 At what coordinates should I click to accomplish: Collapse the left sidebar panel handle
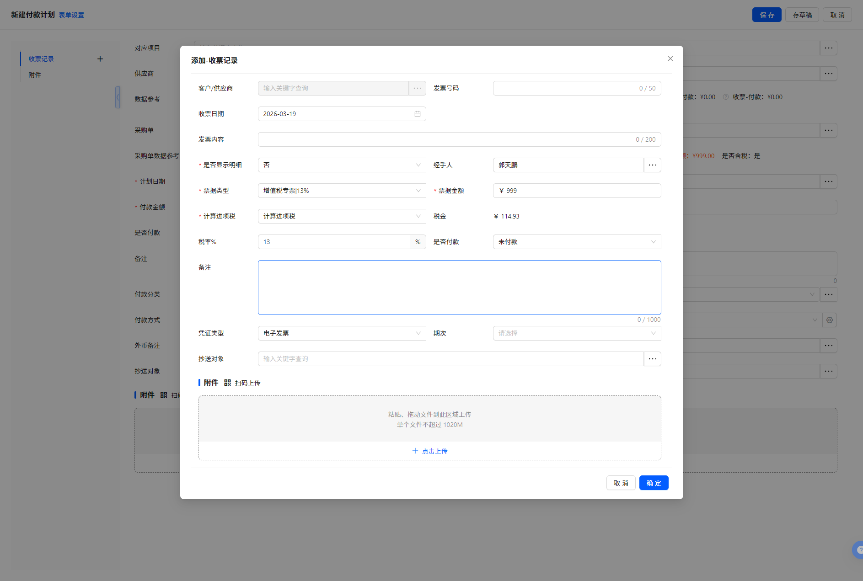click(118, 97)
